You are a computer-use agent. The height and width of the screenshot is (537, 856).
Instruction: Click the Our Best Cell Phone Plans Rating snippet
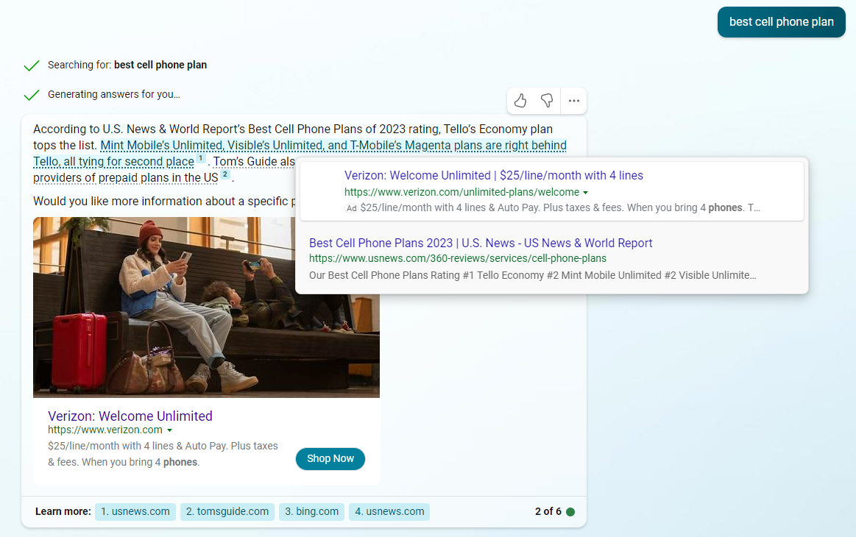click(x=532, y=276)
